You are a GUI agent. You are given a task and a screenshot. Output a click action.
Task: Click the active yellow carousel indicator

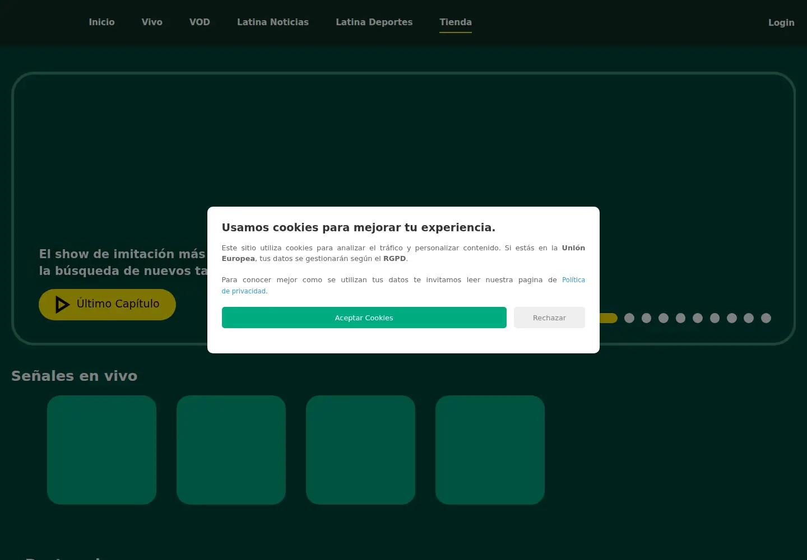pos(608,318)
